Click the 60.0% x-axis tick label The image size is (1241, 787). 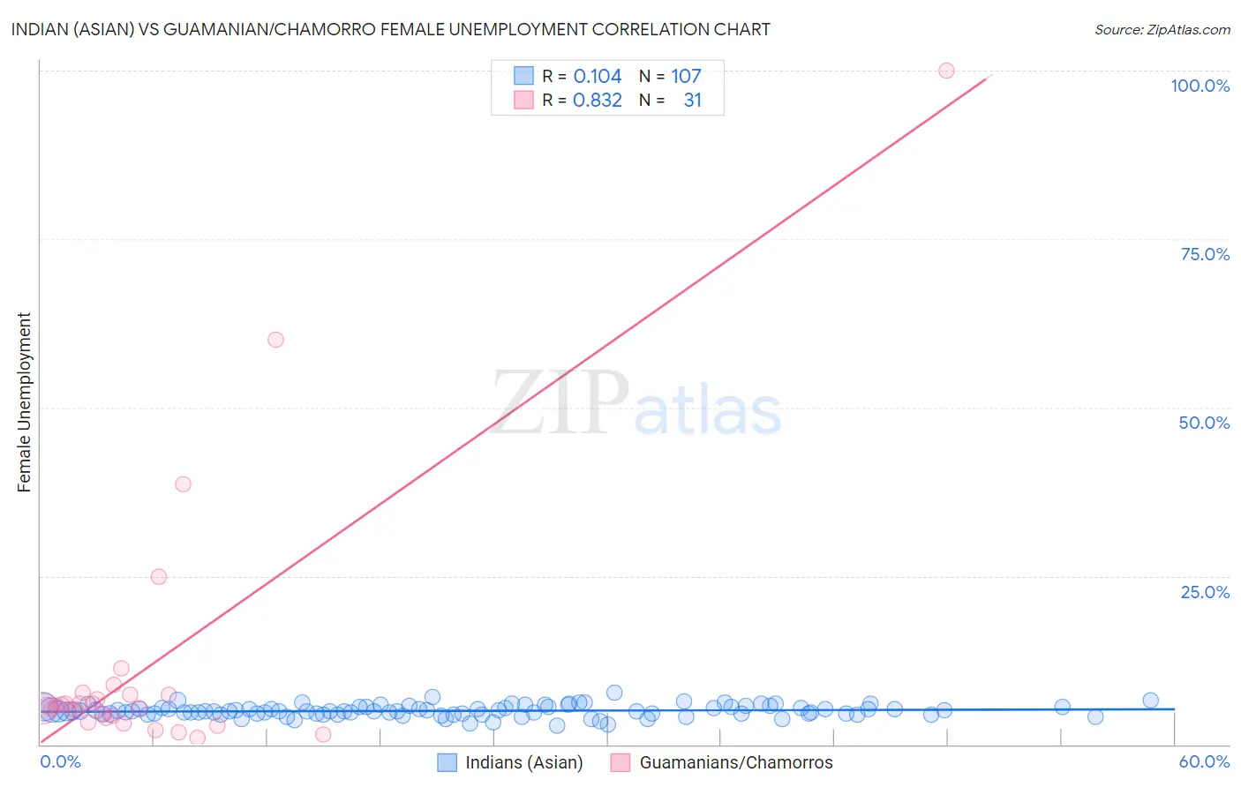coord(1204,761)
